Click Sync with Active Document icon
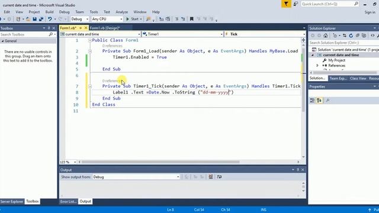The image size is (379, 213). pyautogui.click(x=345, y=35)
